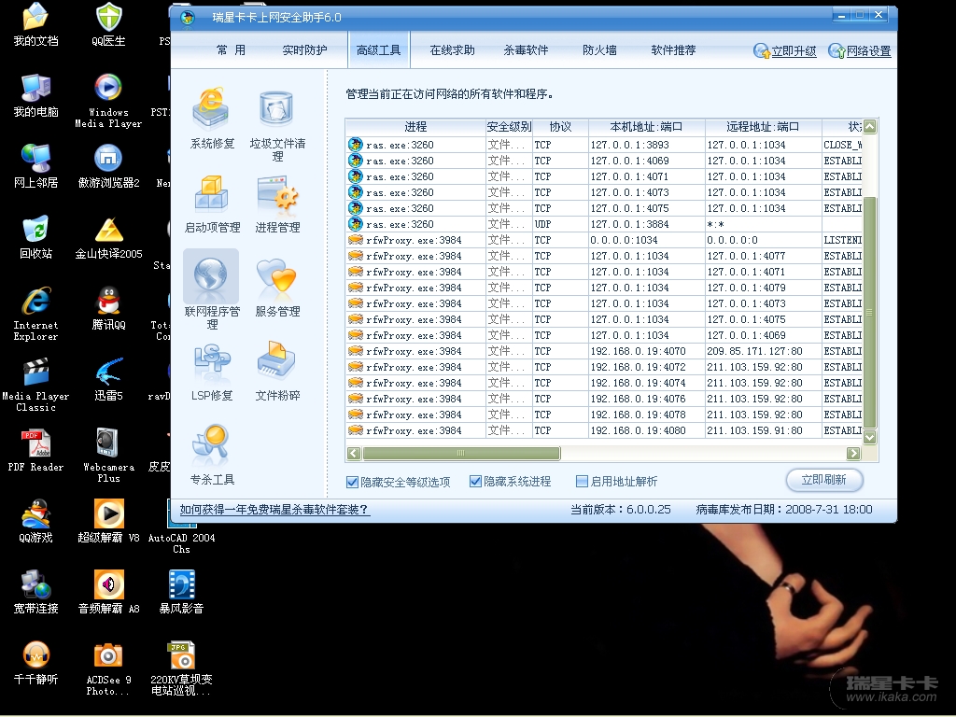The width and height of the screenshot is (956, 717).
Task: Sort by the 远程地址:端口 column header
Action: pyautogui.click(x=763, y=127)
